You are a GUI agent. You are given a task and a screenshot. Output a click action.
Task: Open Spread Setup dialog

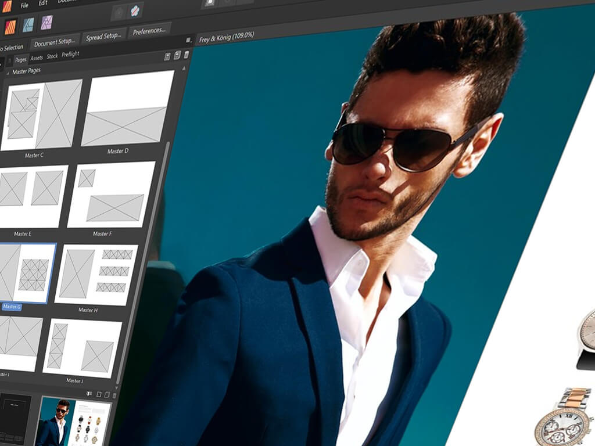103,37
